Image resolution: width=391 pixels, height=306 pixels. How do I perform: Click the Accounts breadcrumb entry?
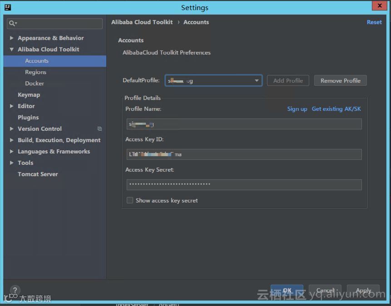(x=196, y=22)
